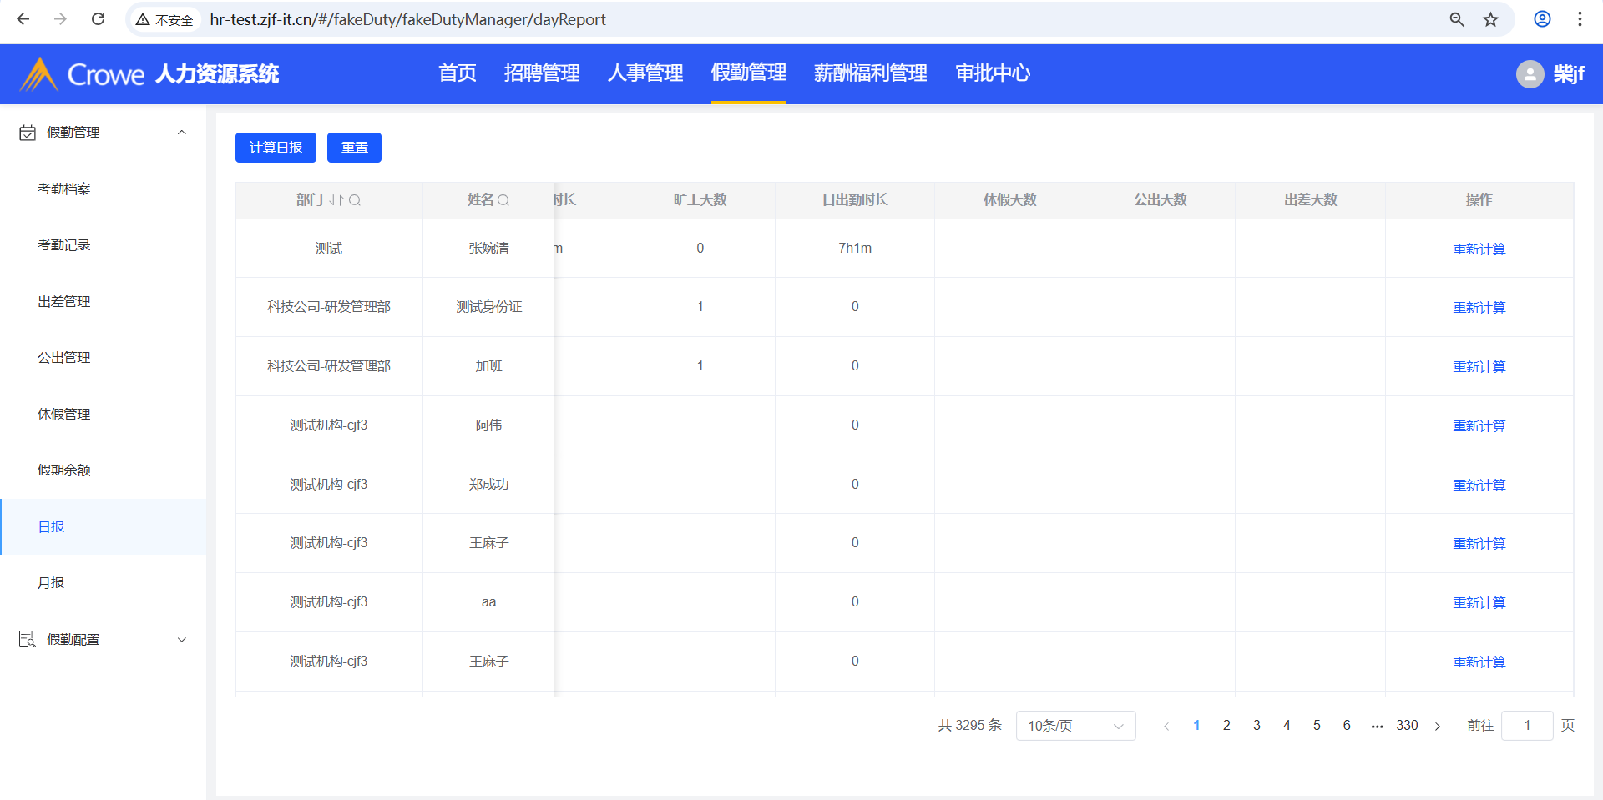
Task: Click the search icon beside 姓名 header
Action: click(x=503, y=200)
